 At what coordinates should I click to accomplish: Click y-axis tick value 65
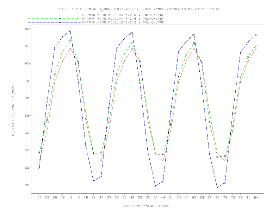[x=27, y=116]
